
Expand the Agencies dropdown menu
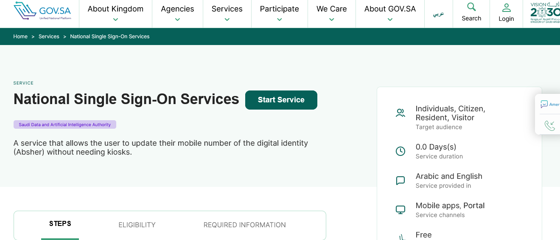[177, 13]
